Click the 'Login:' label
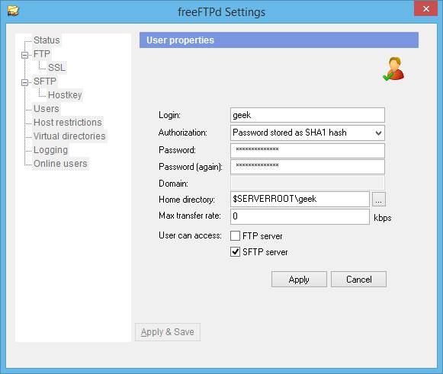The width and height of the screenshot is (443, 374). pyautogui.click(x=169, y=115)
